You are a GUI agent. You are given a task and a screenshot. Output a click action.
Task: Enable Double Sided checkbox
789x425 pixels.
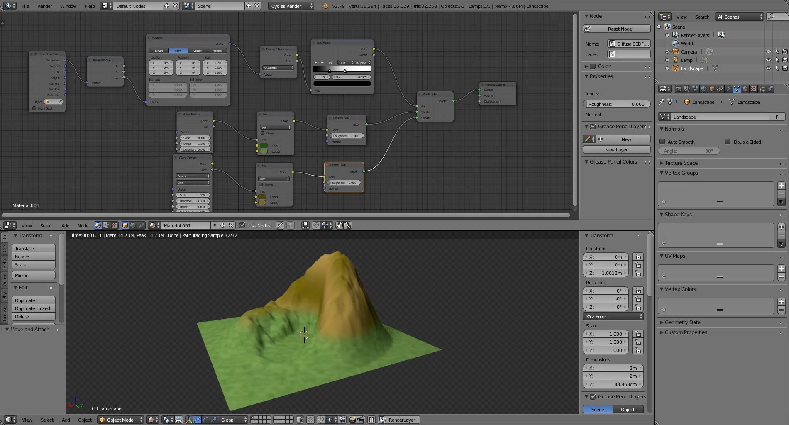pos(728,142)
